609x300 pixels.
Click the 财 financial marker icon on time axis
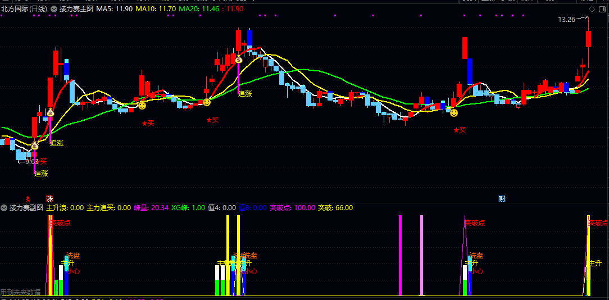click(502, 199)
